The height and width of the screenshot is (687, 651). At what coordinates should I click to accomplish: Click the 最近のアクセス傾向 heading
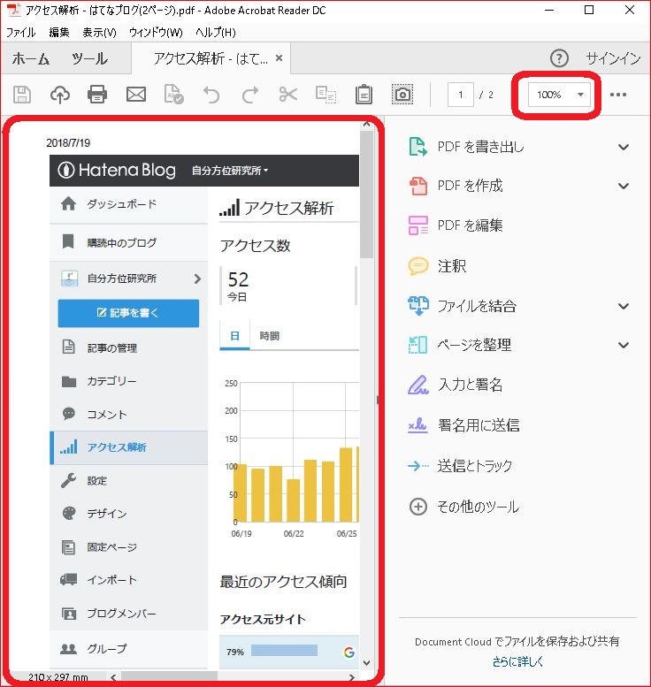(283, 582)
